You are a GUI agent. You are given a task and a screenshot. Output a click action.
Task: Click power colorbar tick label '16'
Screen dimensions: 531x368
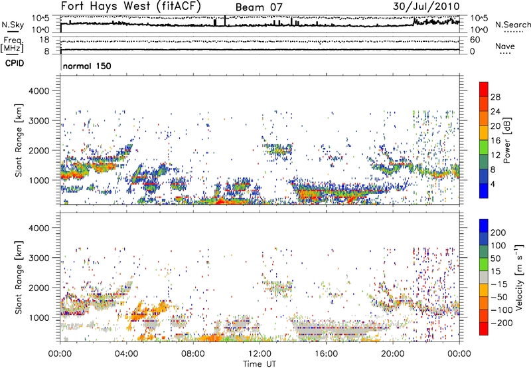click(x=495, y=141)
